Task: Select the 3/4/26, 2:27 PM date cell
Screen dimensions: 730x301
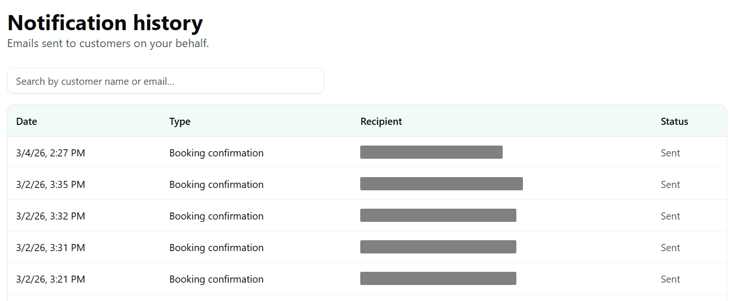Action: [x=50, y=153]
